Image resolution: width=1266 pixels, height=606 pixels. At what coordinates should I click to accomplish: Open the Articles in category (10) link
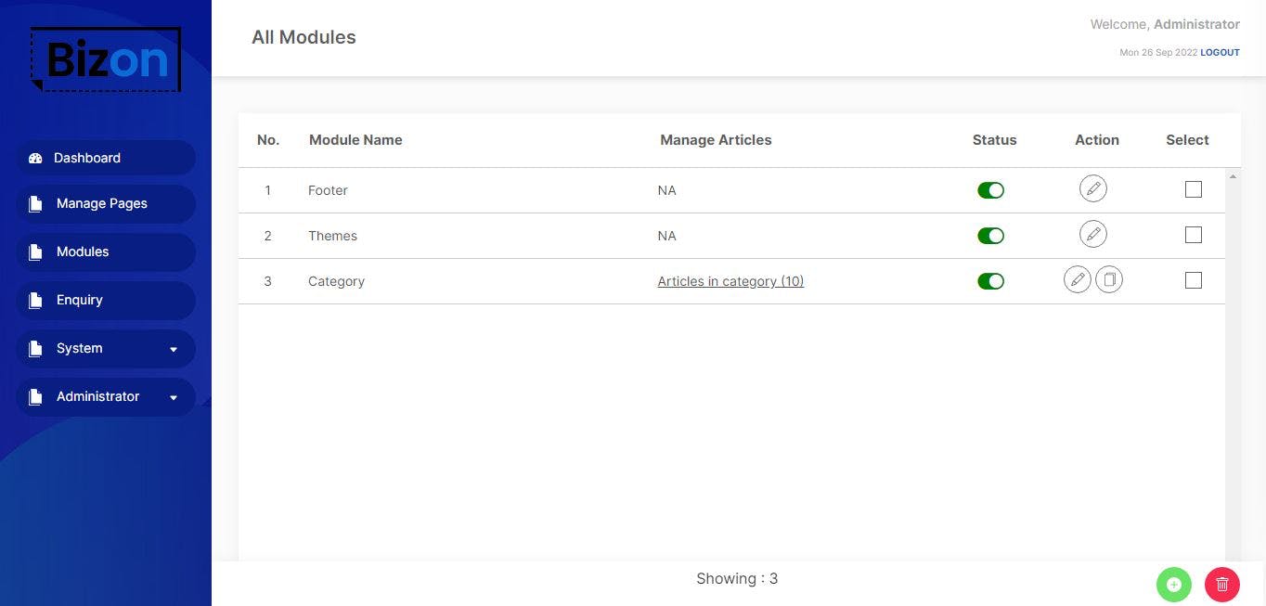click(730, 281)
